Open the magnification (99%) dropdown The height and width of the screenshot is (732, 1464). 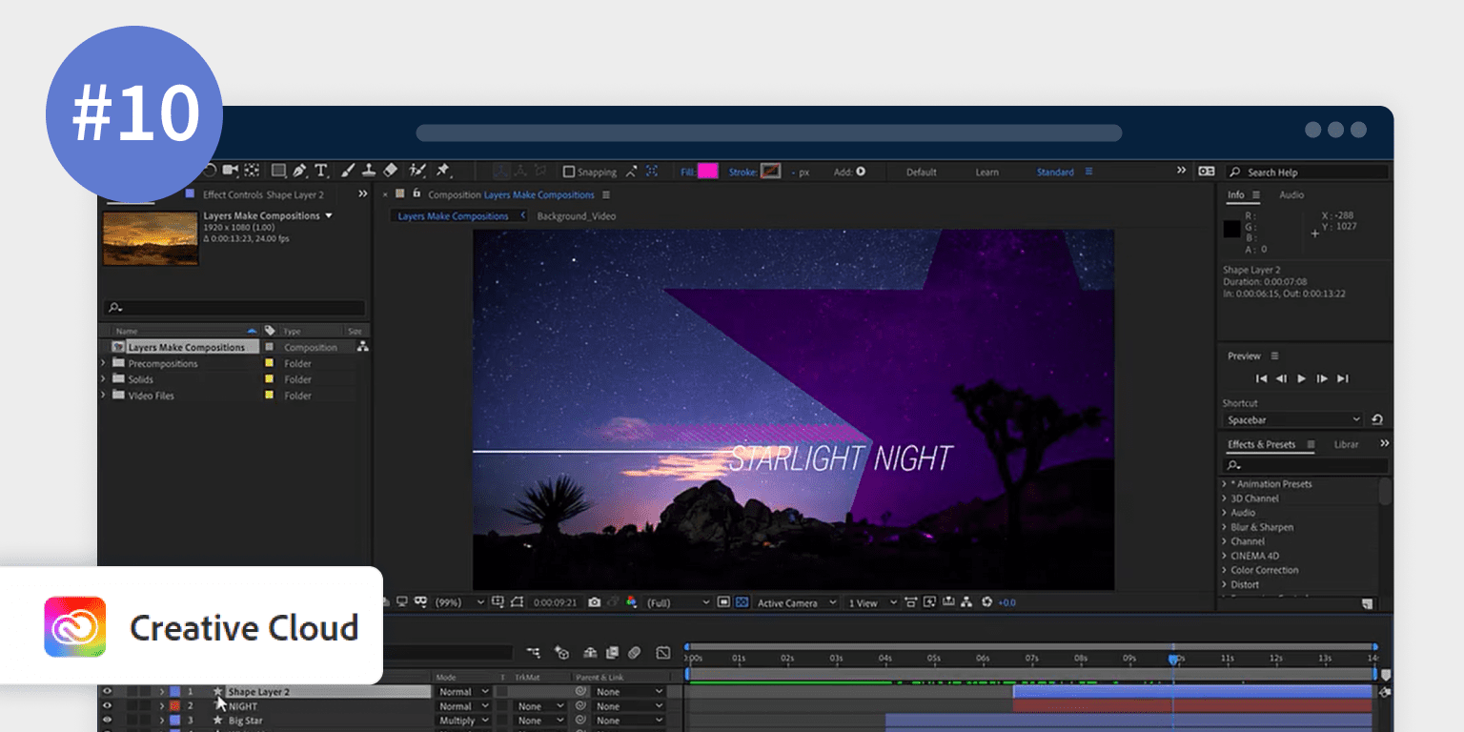coord(459,602)
